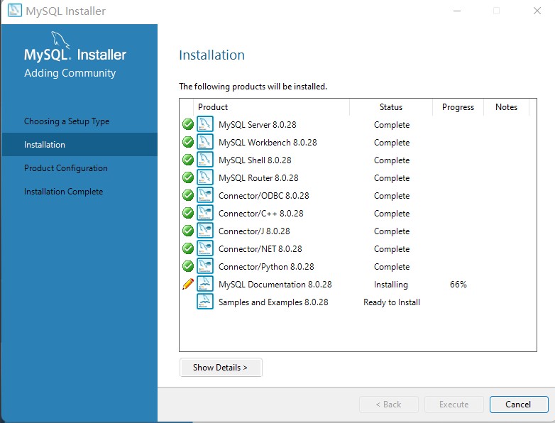This screenshot has width=555, height=423.
Task: Click the Connector/ODBC 8.0.28 product icon
Action: tap(205, 195)
